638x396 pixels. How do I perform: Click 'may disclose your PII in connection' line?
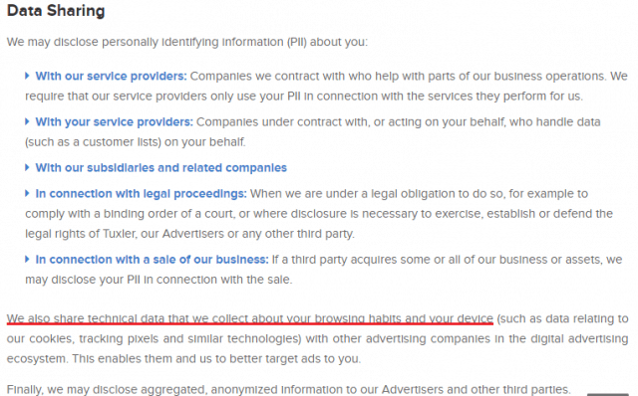tap(159, 280)
